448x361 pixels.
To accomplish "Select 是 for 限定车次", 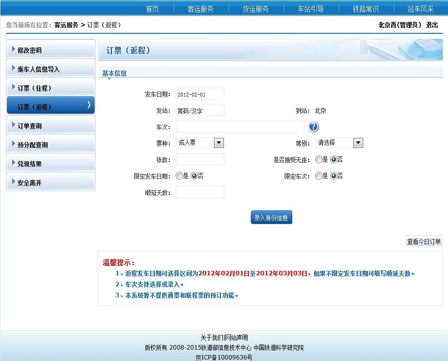I will (319, 176).
